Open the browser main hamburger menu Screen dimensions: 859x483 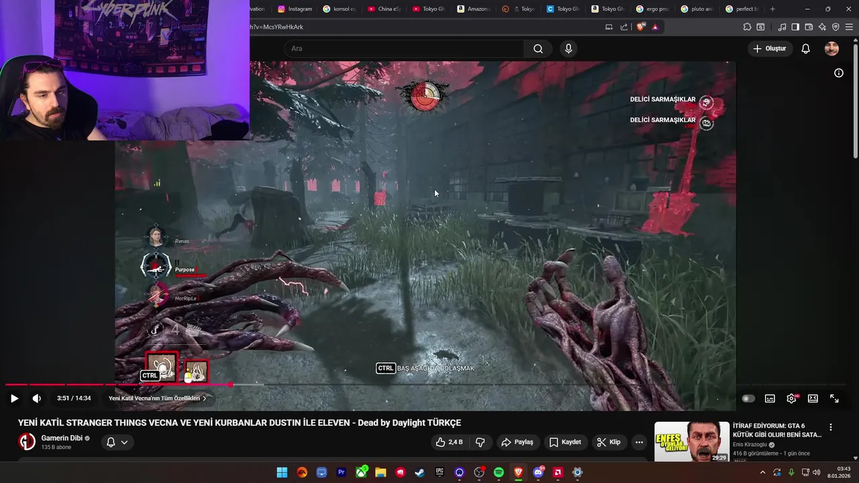point(850,27)
